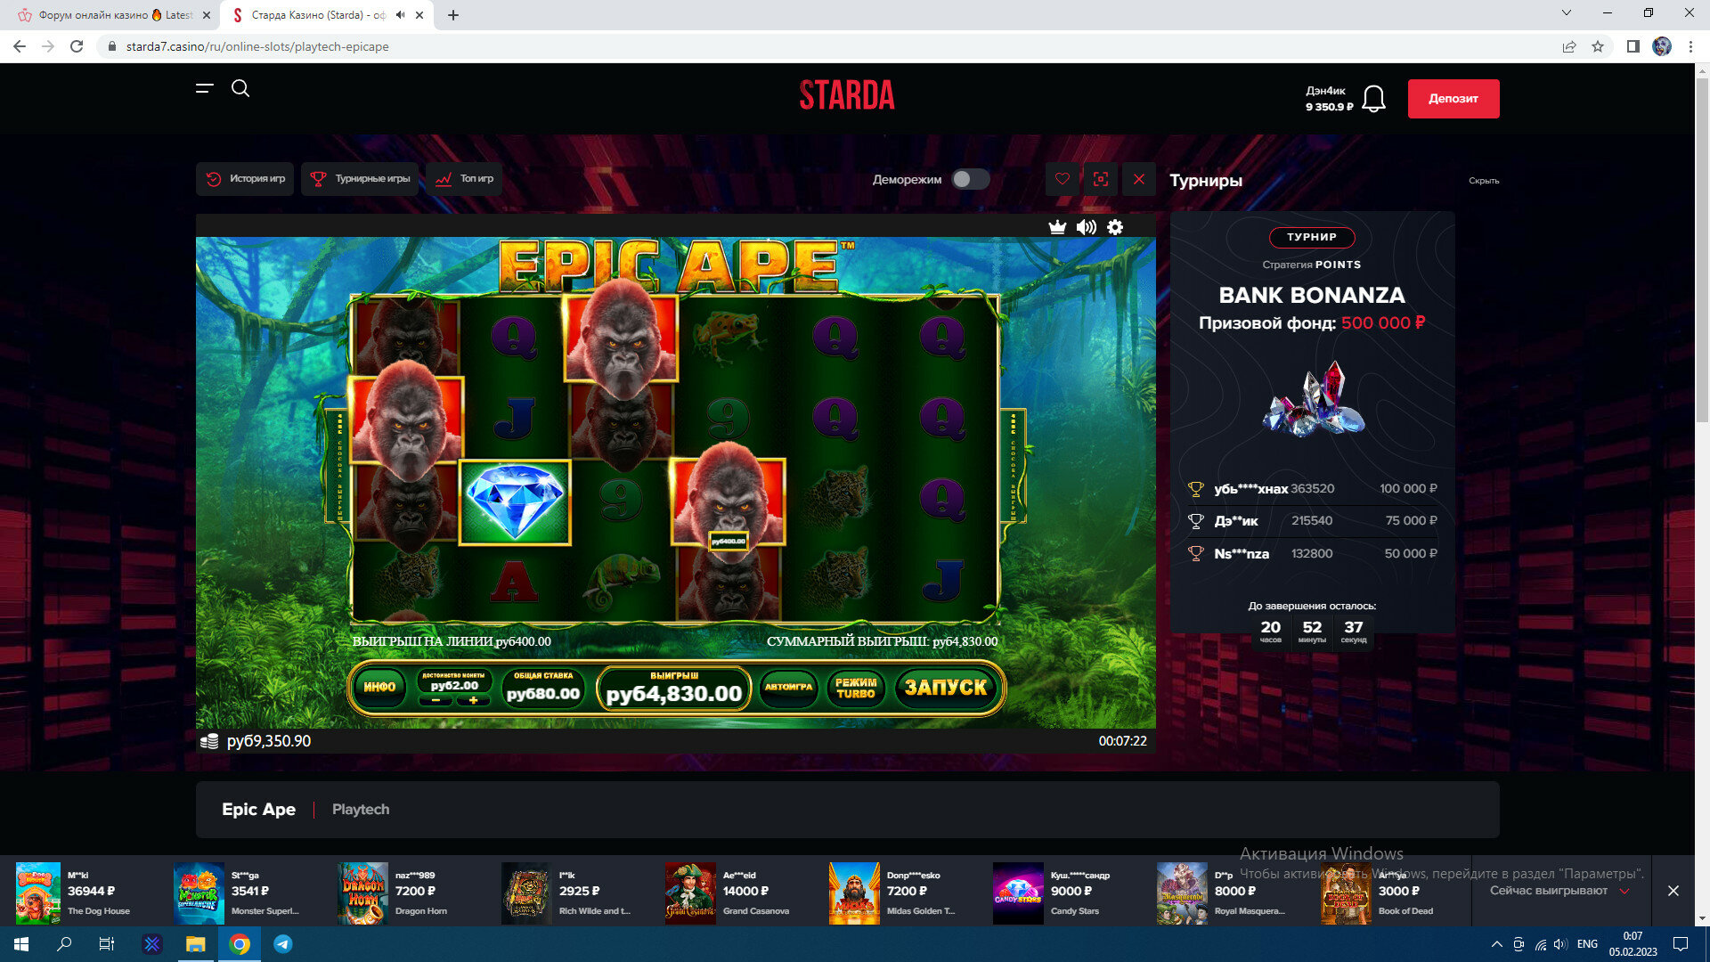Viewport: 1710px width, 962px height.
Task: Open Telegram from the taskbar
Action: click(283, 944)
